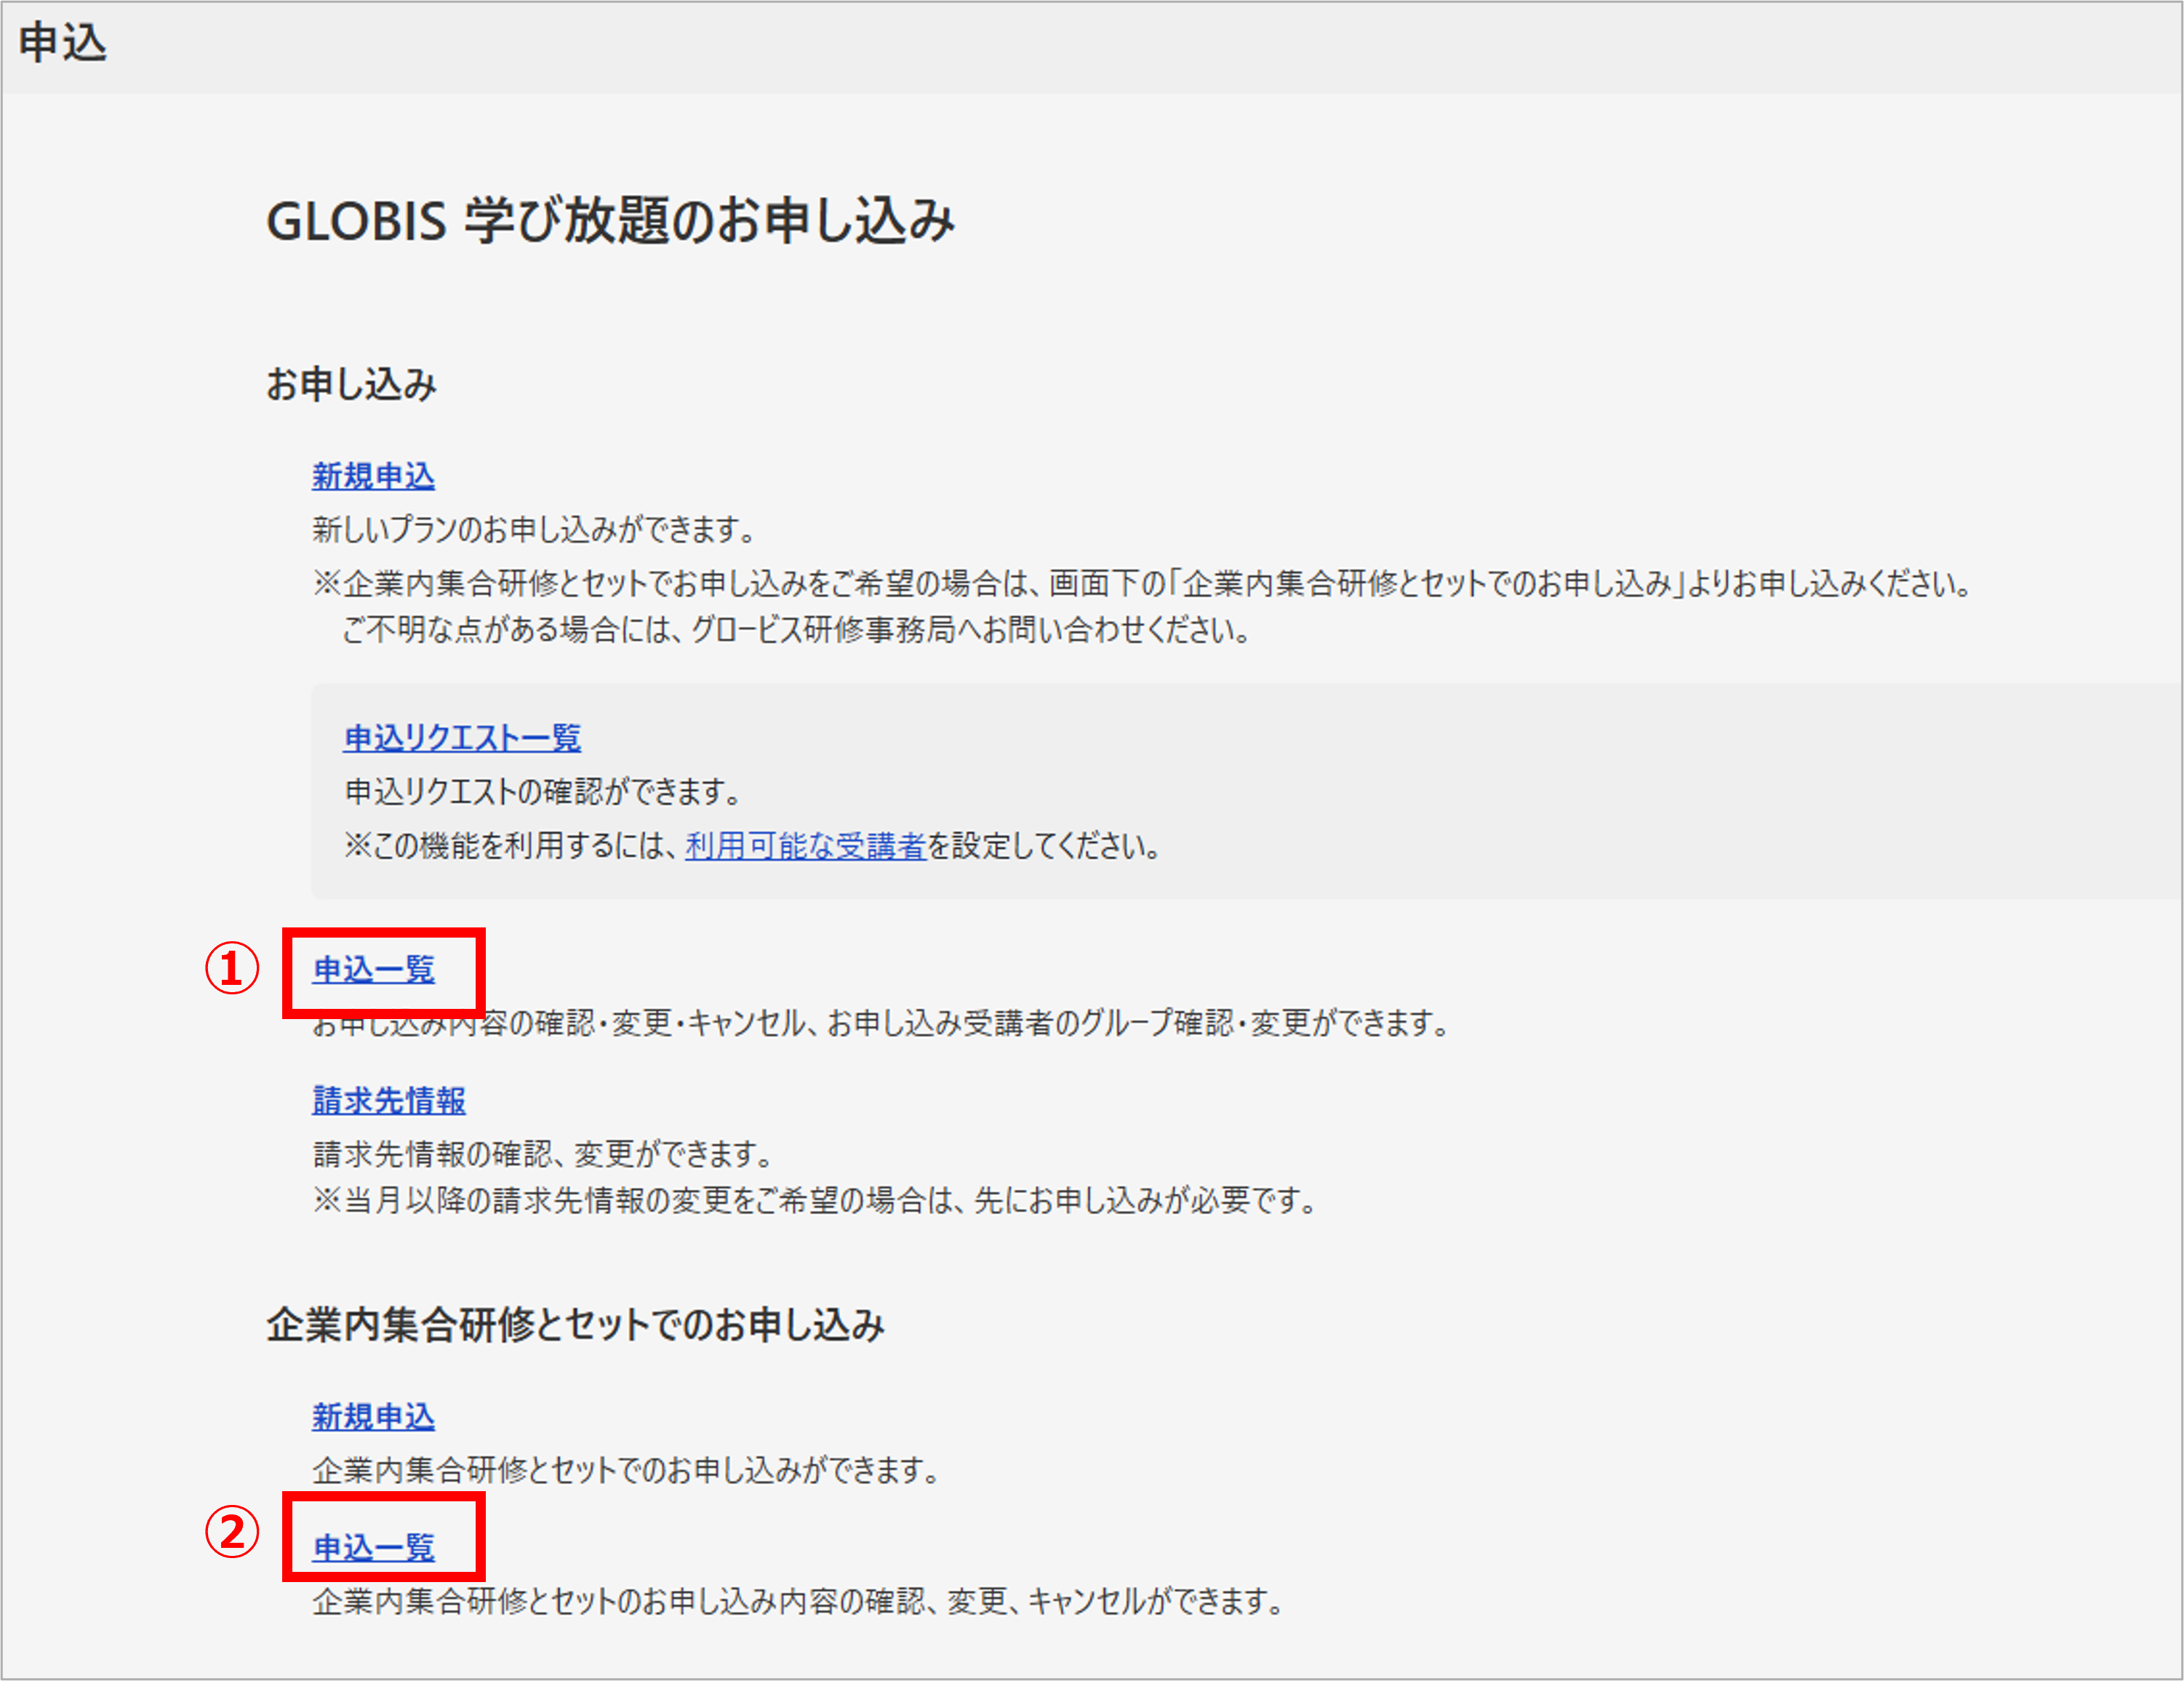Review billing details through 請求先情報
This screenshot has height=1681, width=2184.
(x=389, y=1101)
